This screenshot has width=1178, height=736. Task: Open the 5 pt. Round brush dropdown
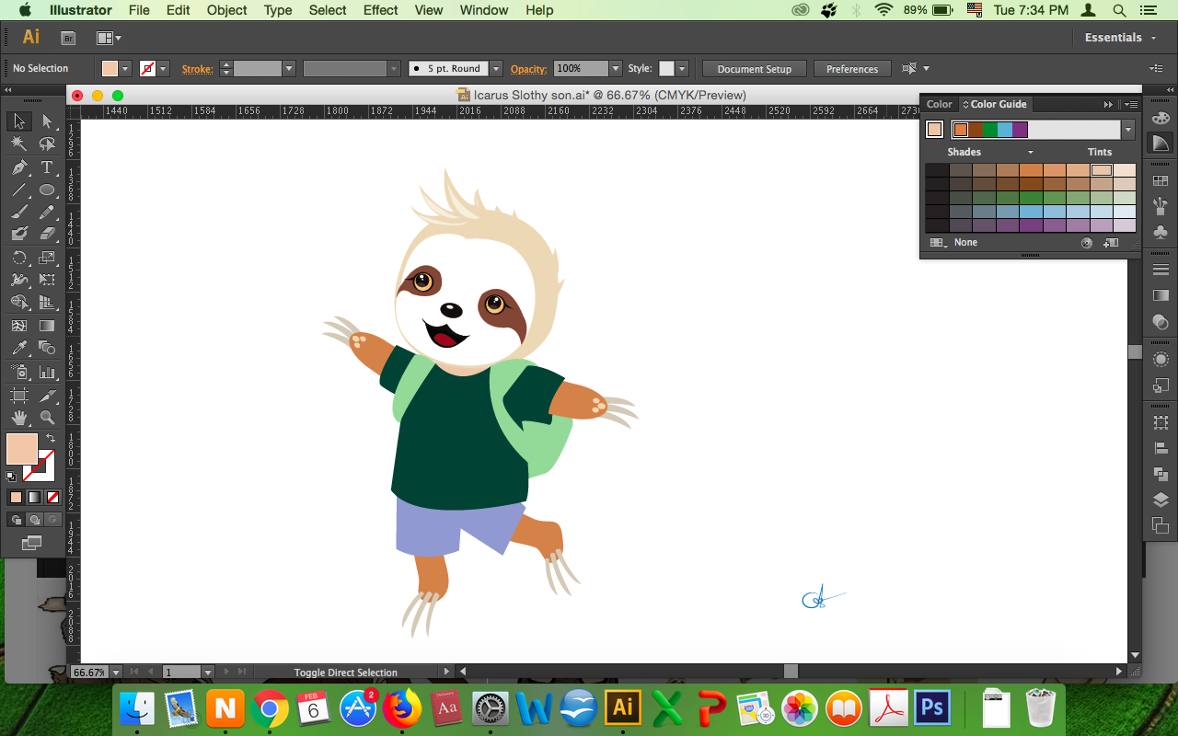coord(496,69)
